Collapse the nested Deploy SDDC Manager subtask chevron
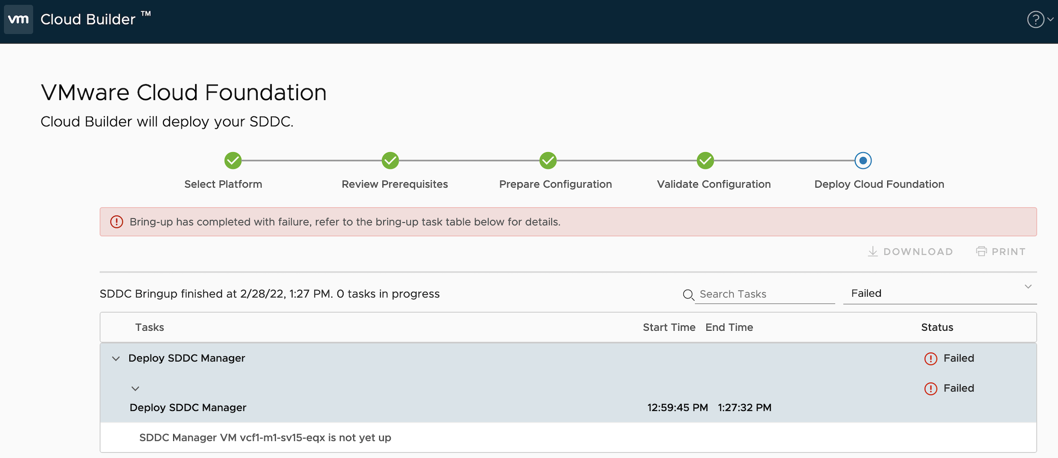1058x458 pixels. coord(135,389)
